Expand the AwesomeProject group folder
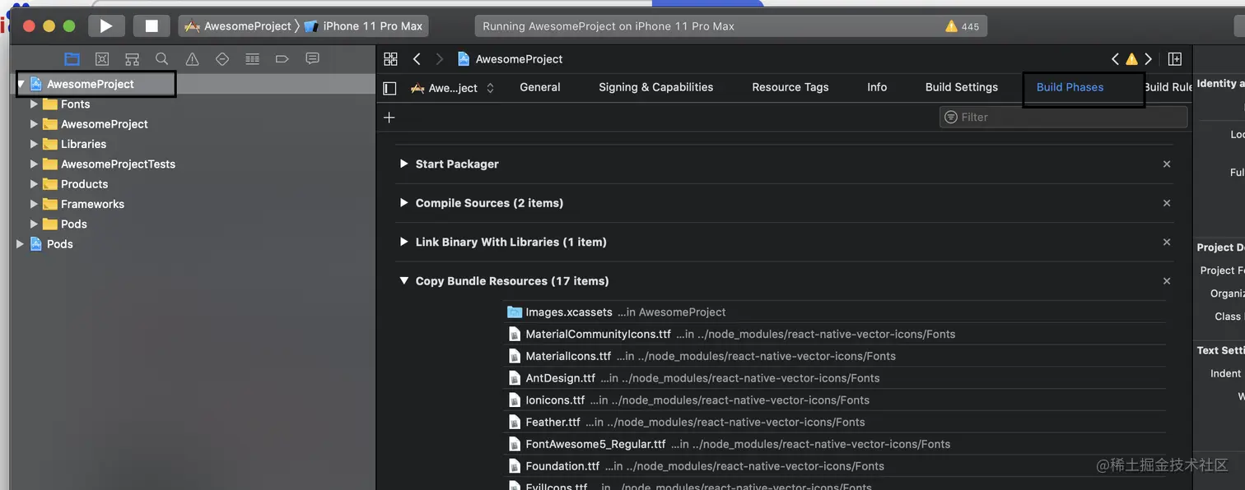The image size is (1245, 490). point(34,124)
